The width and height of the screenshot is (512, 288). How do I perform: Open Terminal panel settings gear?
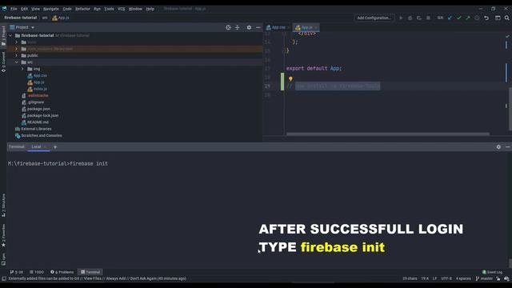pyautogui.click(x=498, y=147)
